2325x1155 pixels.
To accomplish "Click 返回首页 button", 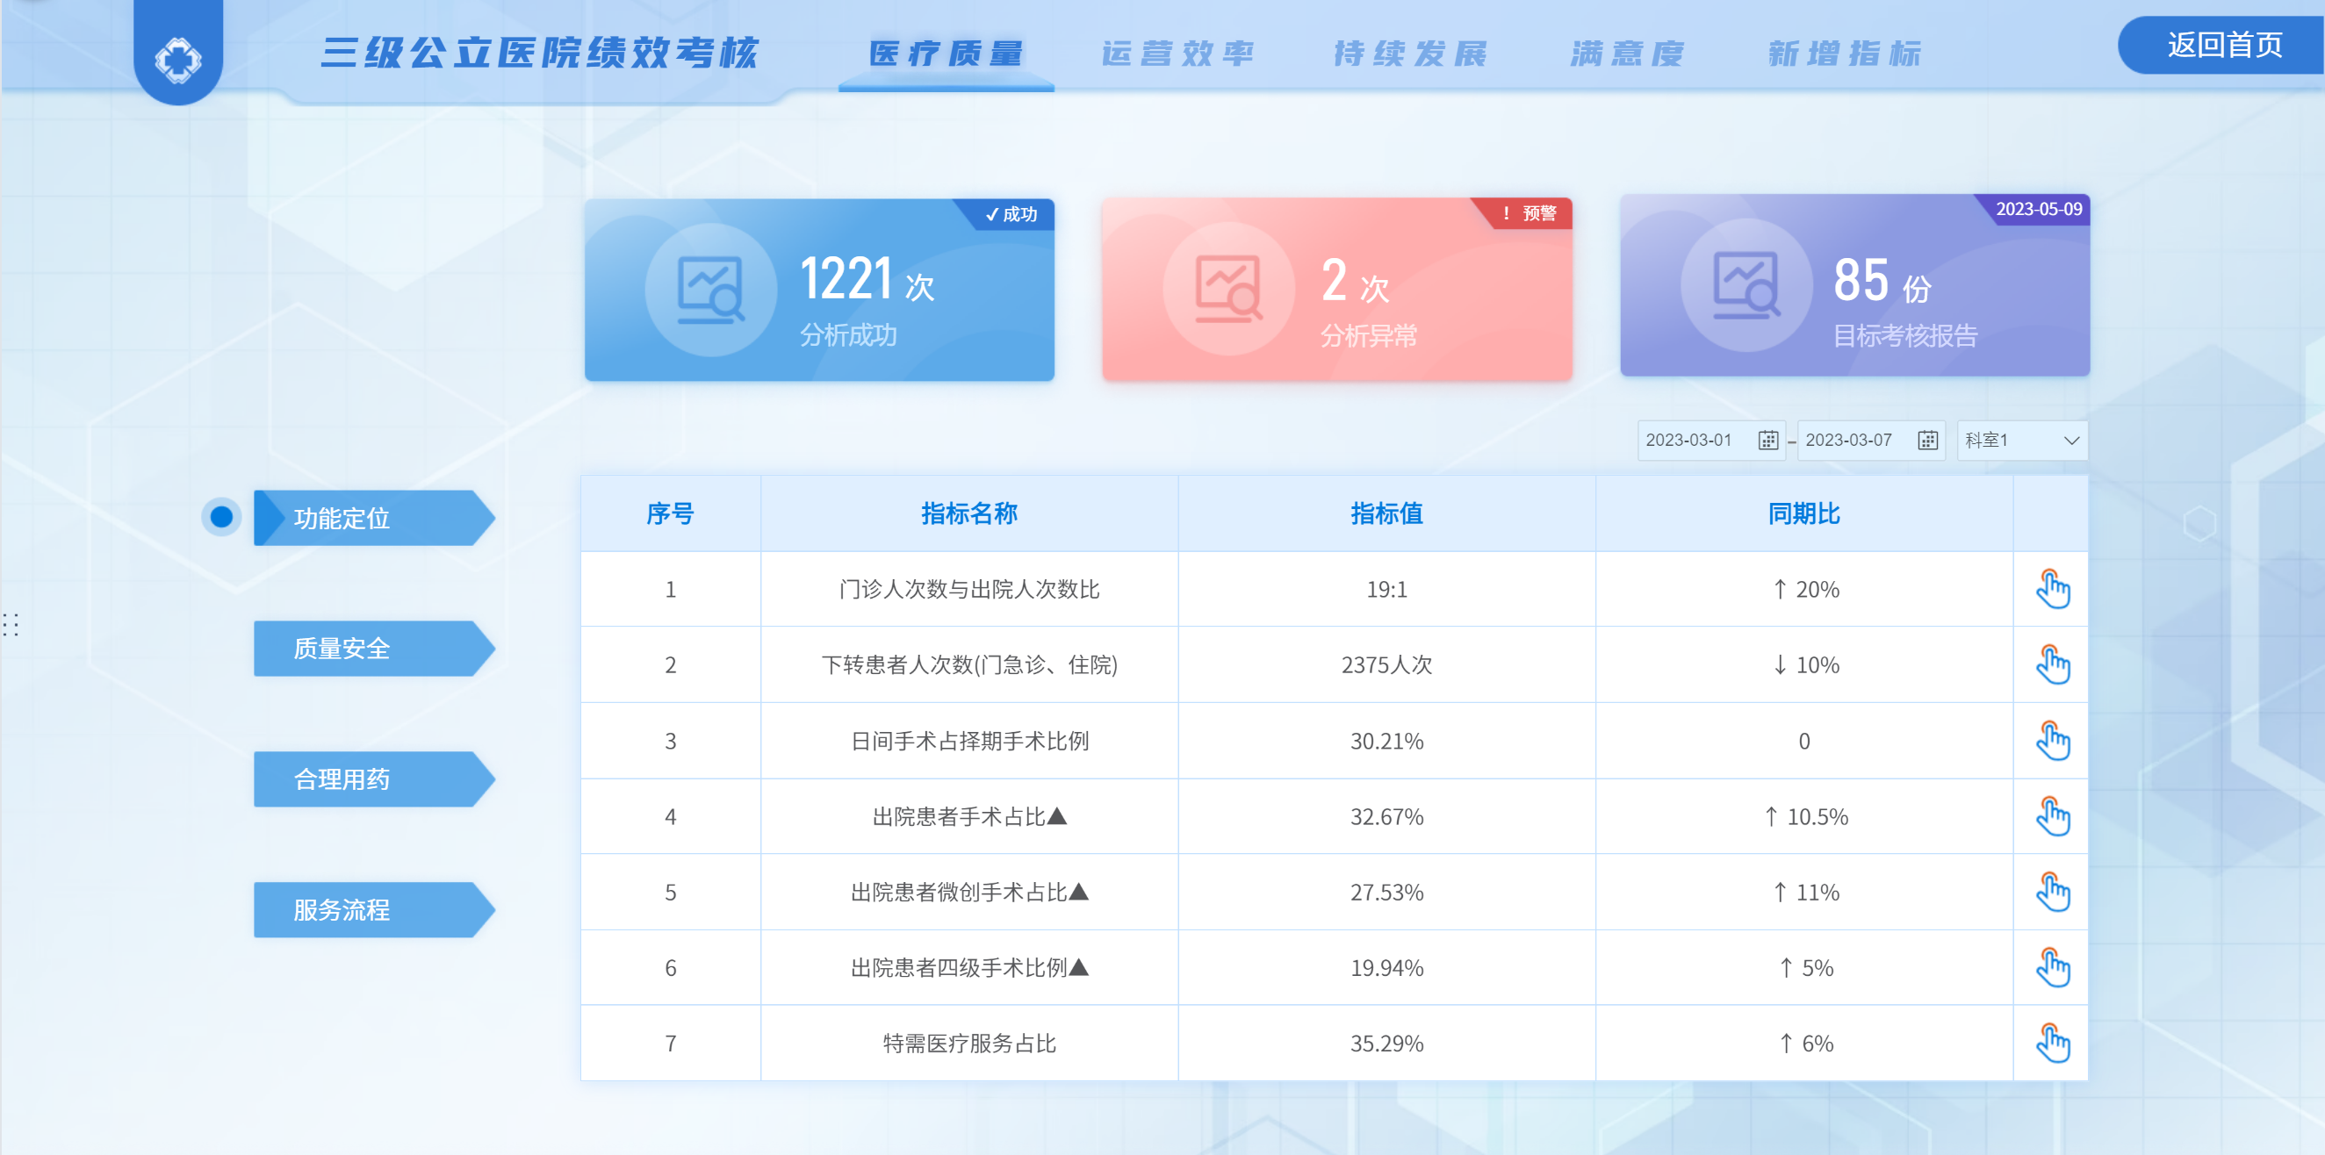I will 2224,45.
